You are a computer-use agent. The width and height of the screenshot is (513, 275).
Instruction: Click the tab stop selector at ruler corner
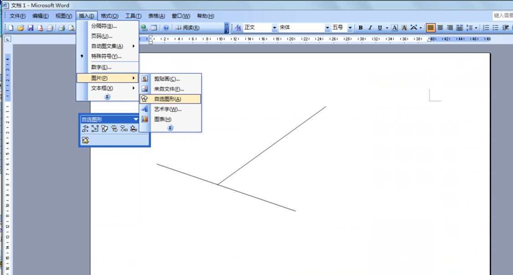[x=8, y=39]
